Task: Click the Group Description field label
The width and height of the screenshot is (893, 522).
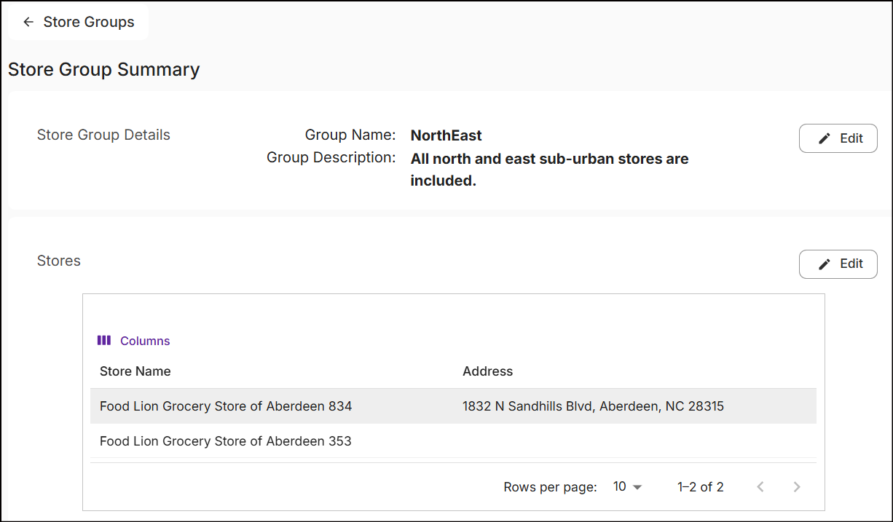Action: click(331, 157)
